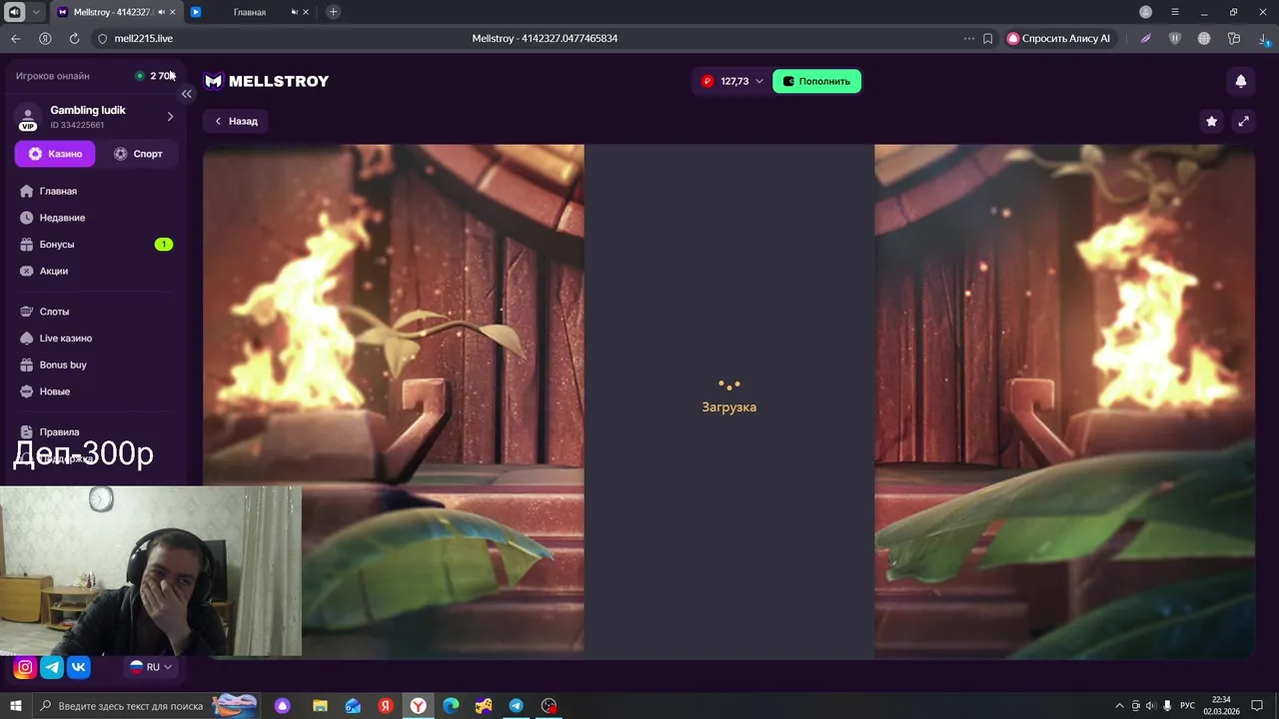Viewport: 1279px width, 719px height.
Task: Open tab list dropdown arrow at top-left
Action: 36,12
